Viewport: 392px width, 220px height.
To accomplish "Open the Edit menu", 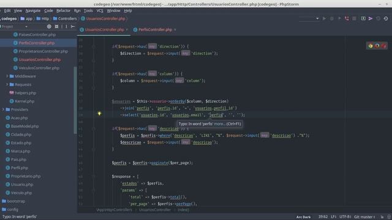I will [7, 11].
